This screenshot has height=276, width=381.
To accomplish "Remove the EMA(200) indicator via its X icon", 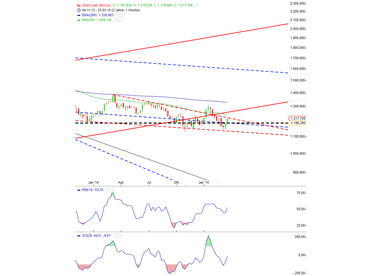I will coord(122,15).
